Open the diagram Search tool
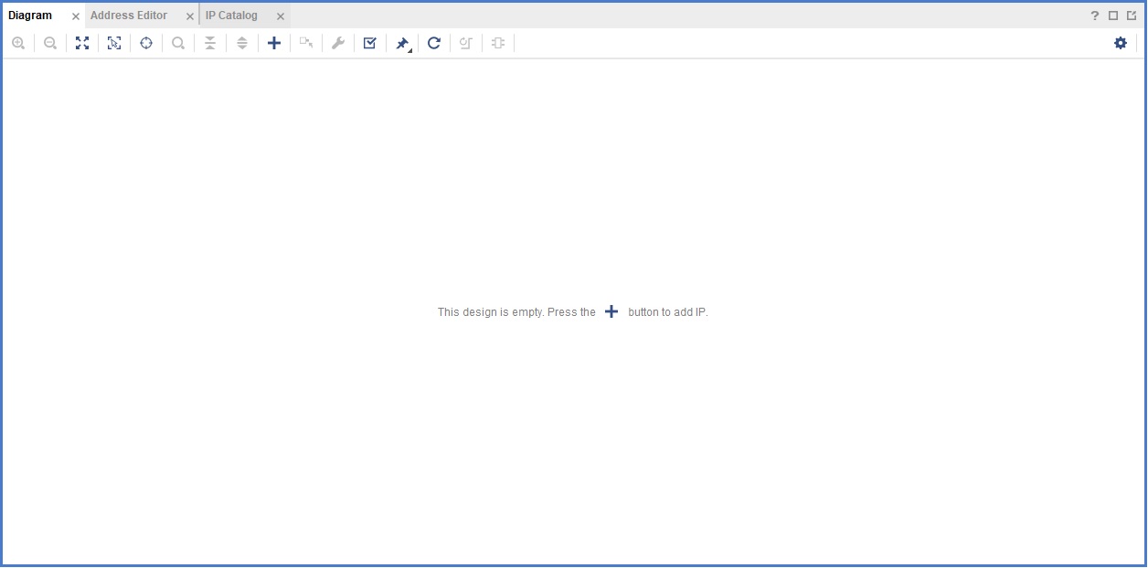Screen dimensions: 1148x568 [178, 43]
